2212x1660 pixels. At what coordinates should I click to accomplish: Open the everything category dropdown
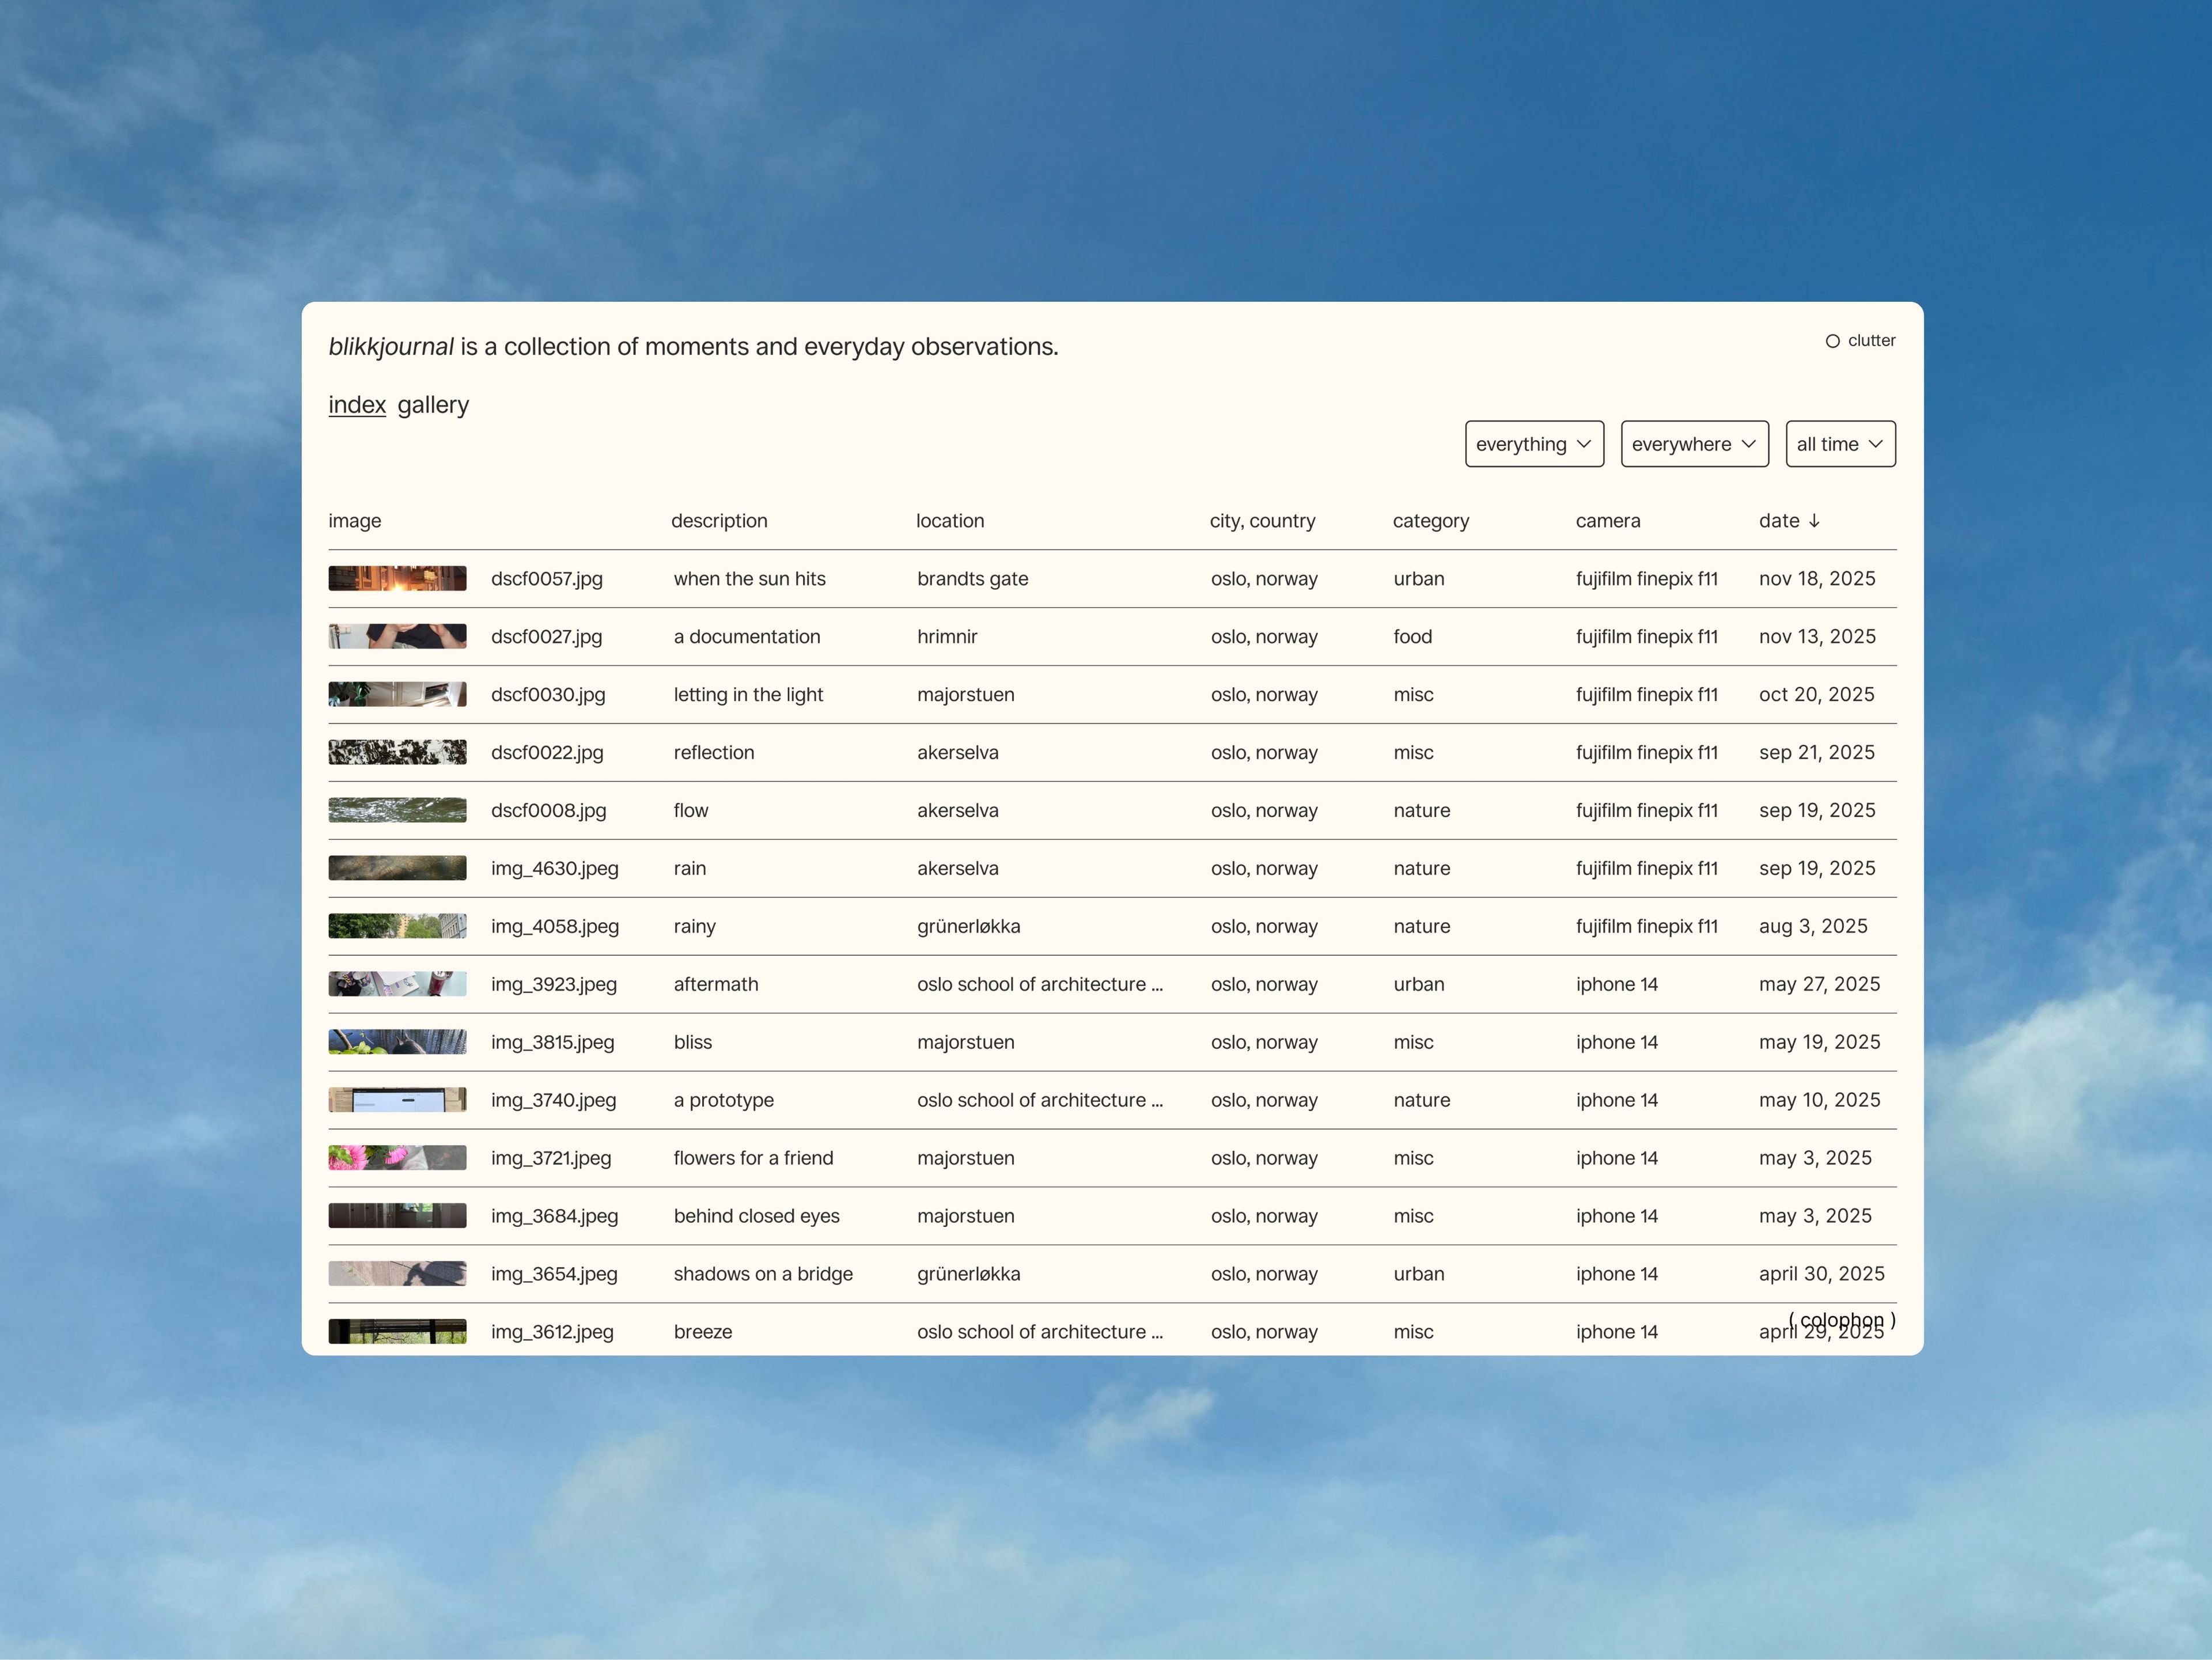1534,444
